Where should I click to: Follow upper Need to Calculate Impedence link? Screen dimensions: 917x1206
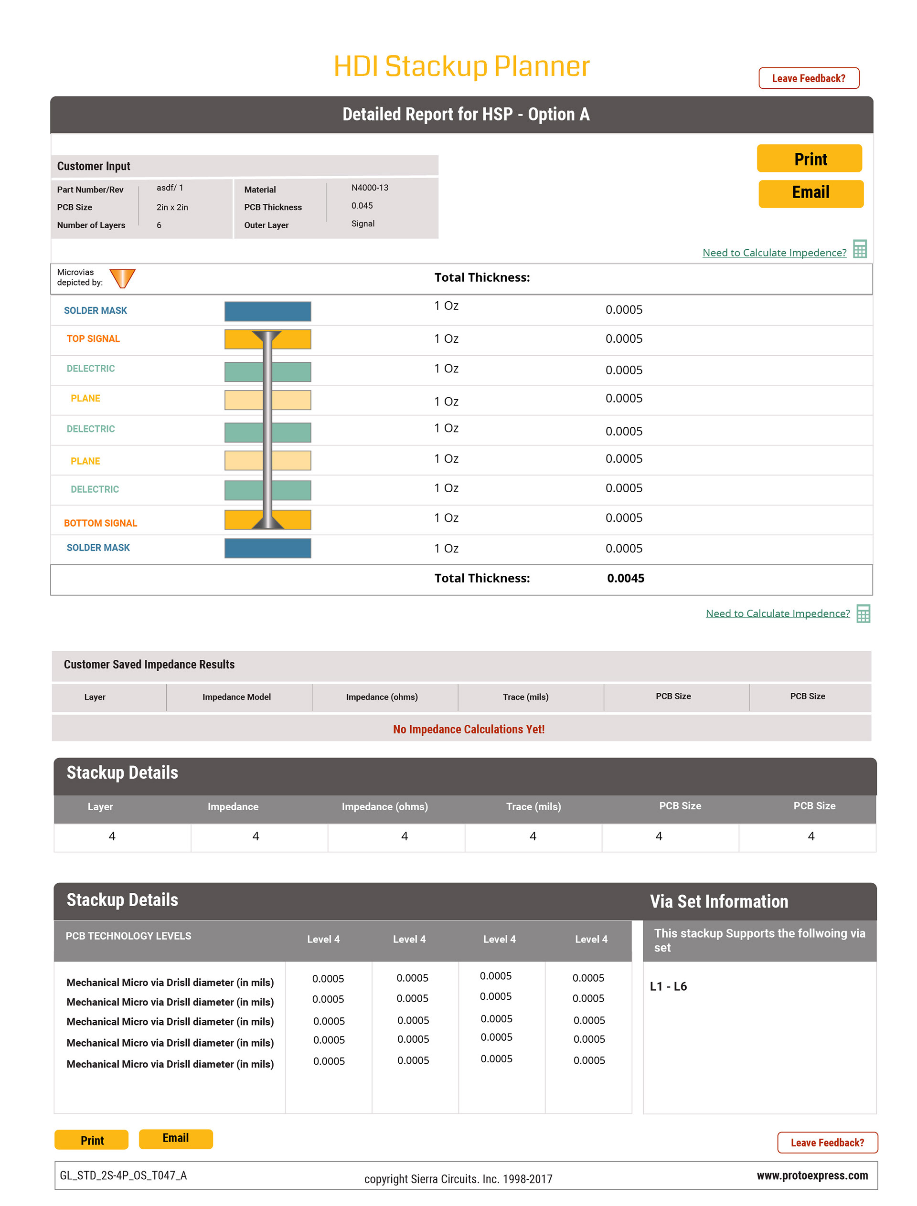[774, 253]
